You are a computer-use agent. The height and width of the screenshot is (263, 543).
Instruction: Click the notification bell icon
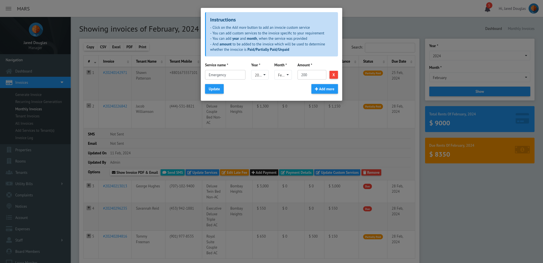tap(488, 9)
